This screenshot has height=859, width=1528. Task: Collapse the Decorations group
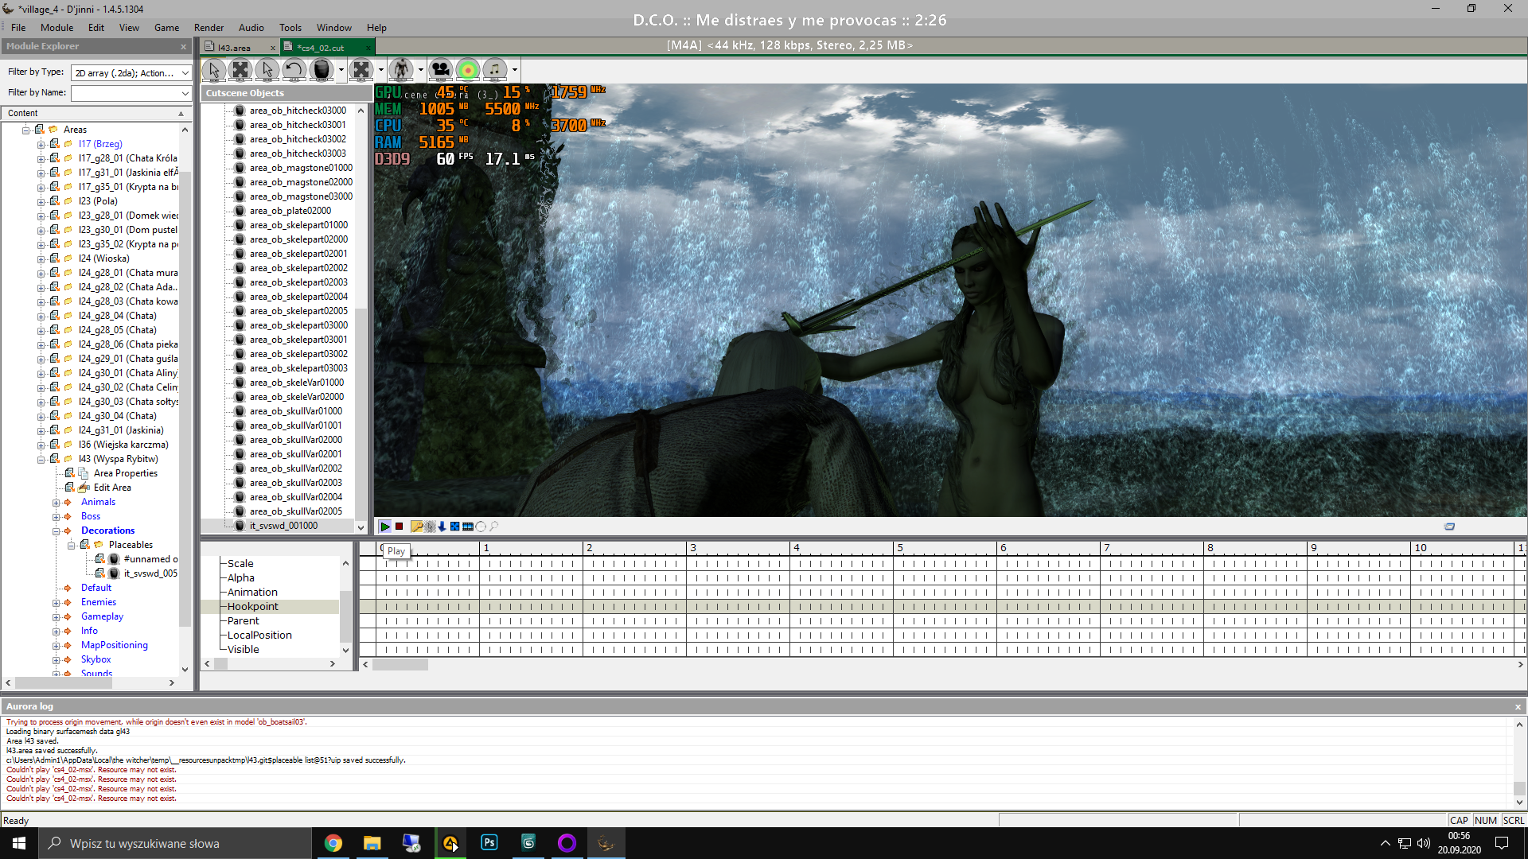pos(56,531)
